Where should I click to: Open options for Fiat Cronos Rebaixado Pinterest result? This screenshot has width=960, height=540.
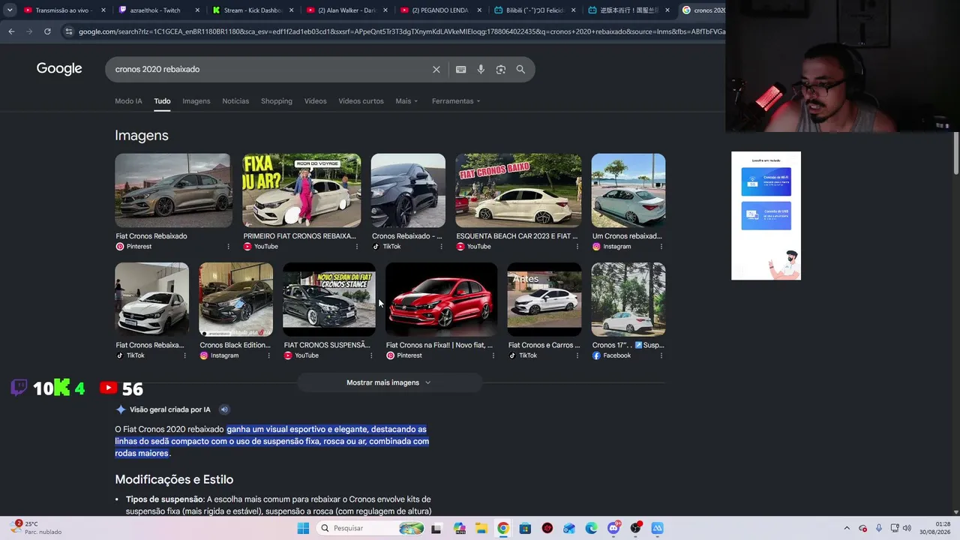pyautogui.click(x=228, y=247)
